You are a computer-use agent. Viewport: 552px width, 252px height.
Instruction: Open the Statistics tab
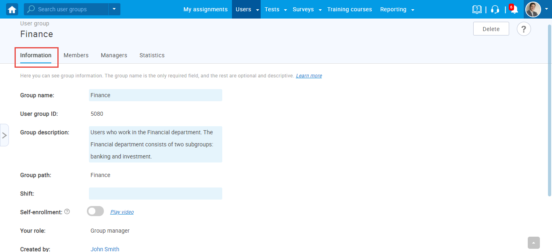152,55
